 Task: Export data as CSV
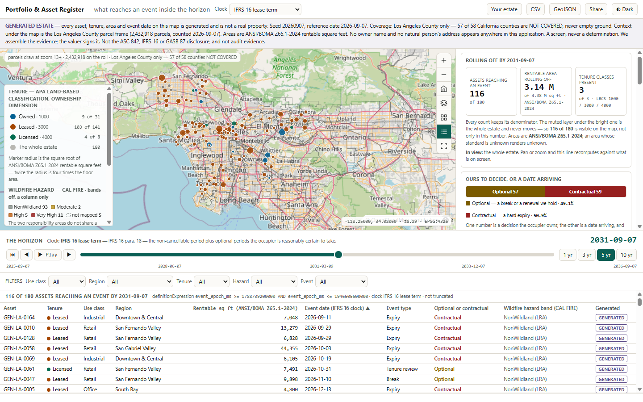(x=536, y=9)
